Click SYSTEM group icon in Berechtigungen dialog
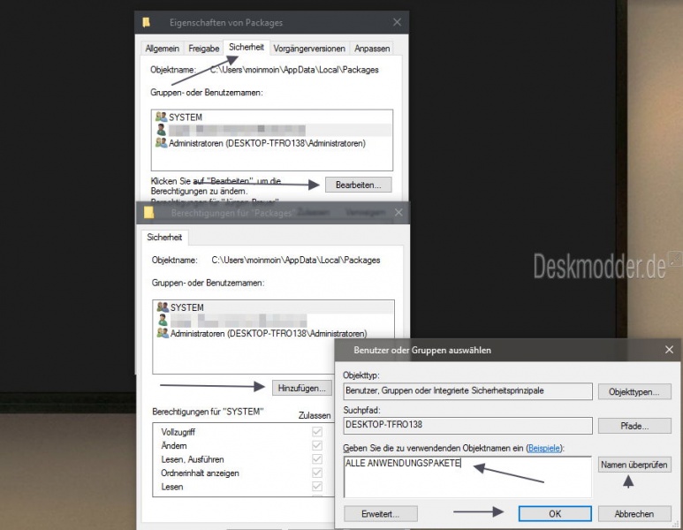 point(163,307)
